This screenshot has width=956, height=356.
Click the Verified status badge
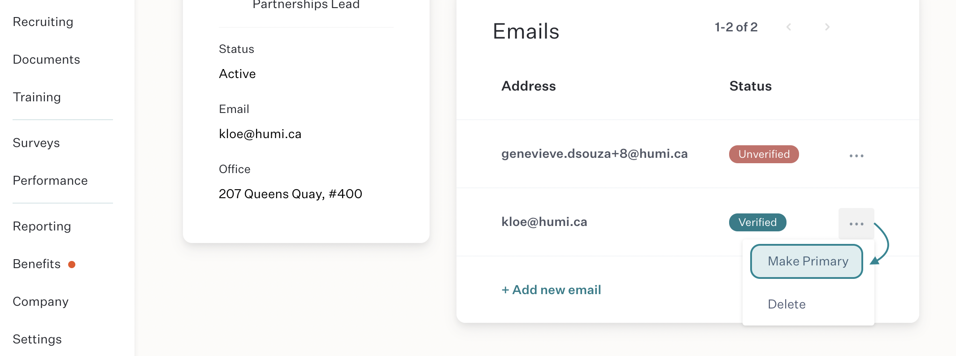pyautogui.click(x=757, y=222)
